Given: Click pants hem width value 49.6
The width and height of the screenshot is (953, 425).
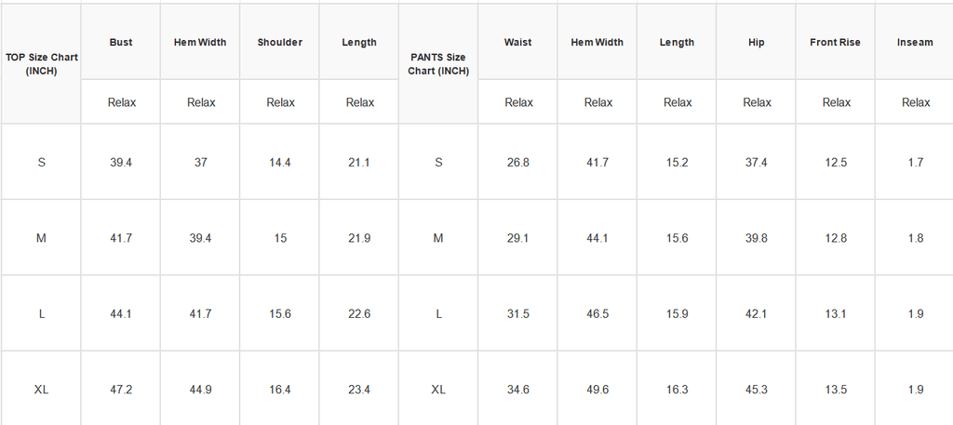Looking at the screenshot, I should click(597, 389).
